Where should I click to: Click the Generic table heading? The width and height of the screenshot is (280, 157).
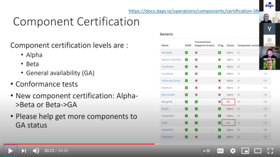pyautogui.click(x=167, y=34)
